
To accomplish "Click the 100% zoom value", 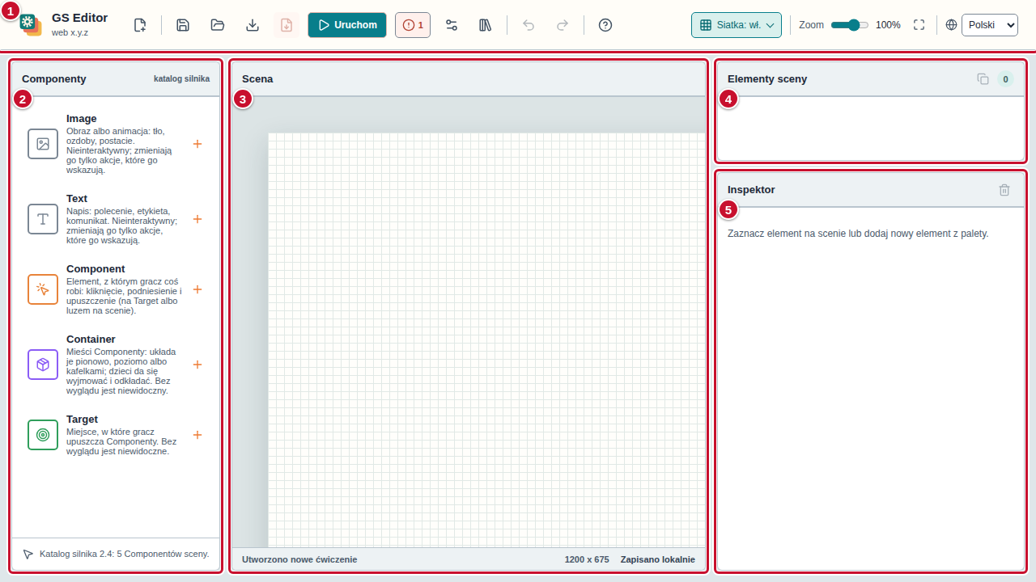I will click(x=888, y=25).
